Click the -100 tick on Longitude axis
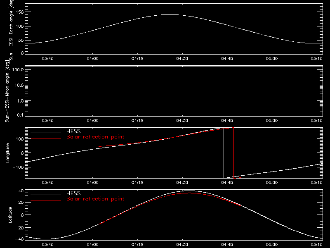The image size is (330, 248). (18, 167)
